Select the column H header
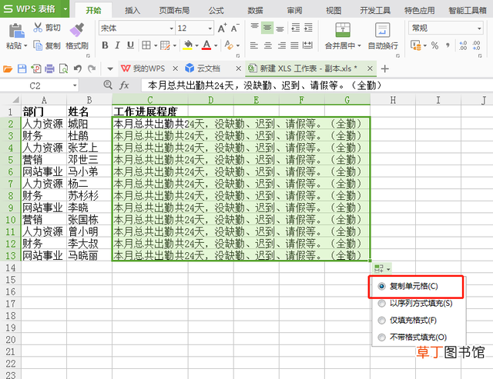Screen dimensions: 493x379 coord(393,100)
